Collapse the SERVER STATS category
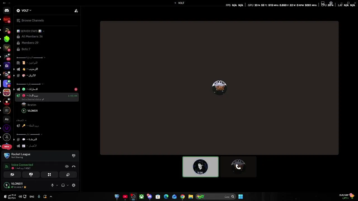 [30, 31]
